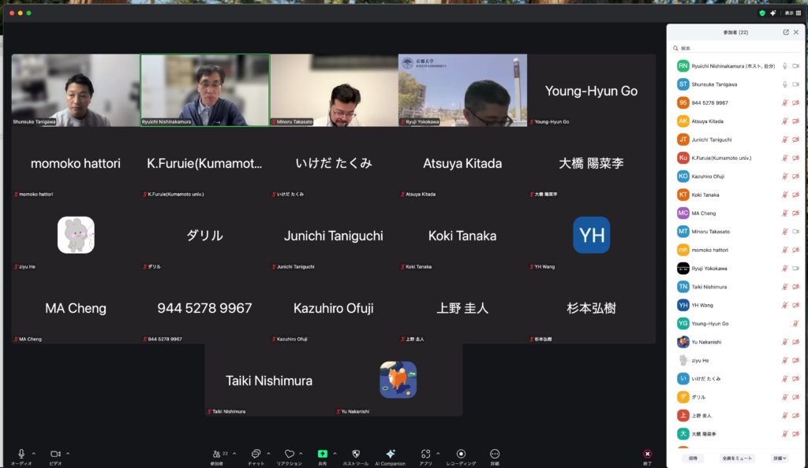Toggle camera with the ビデオ button
This screenshot has width=808, height=468.
[55, 455]
